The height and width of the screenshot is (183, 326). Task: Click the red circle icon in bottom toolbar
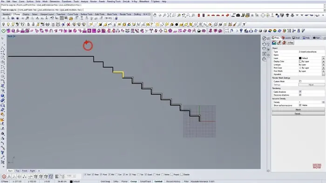tap(4, 176)
